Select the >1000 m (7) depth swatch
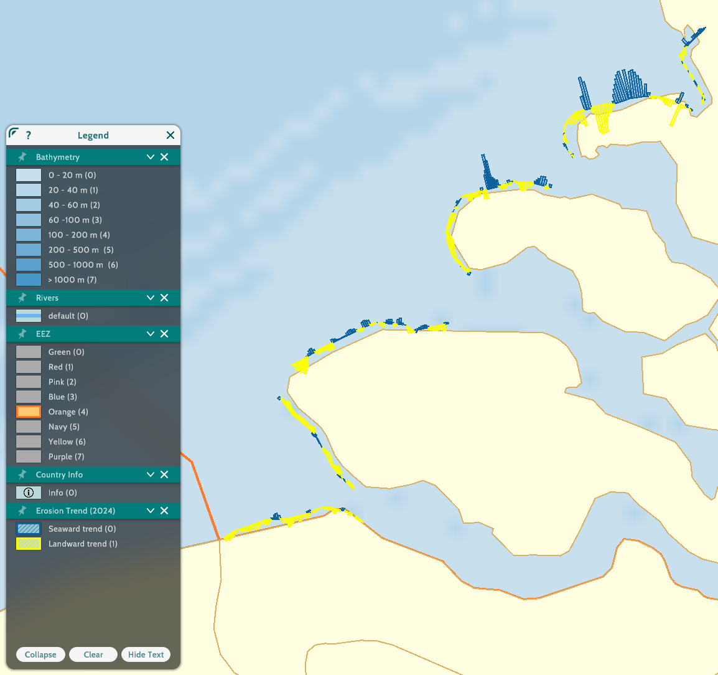Screen dimensions: 718x675 coord(29,280)
